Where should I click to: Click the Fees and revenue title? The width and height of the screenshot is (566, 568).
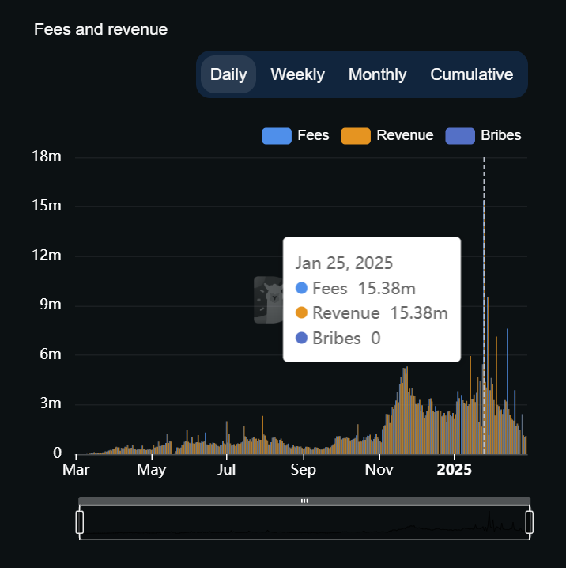tap(100, 29)
